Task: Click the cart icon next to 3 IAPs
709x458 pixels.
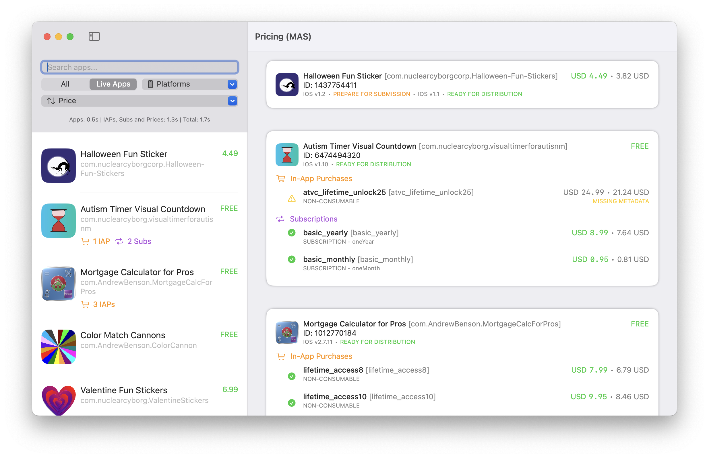Action: [86, 304]
